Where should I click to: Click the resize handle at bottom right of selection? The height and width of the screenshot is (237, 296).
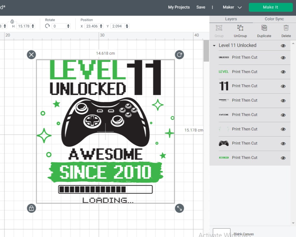click(179, 208)
